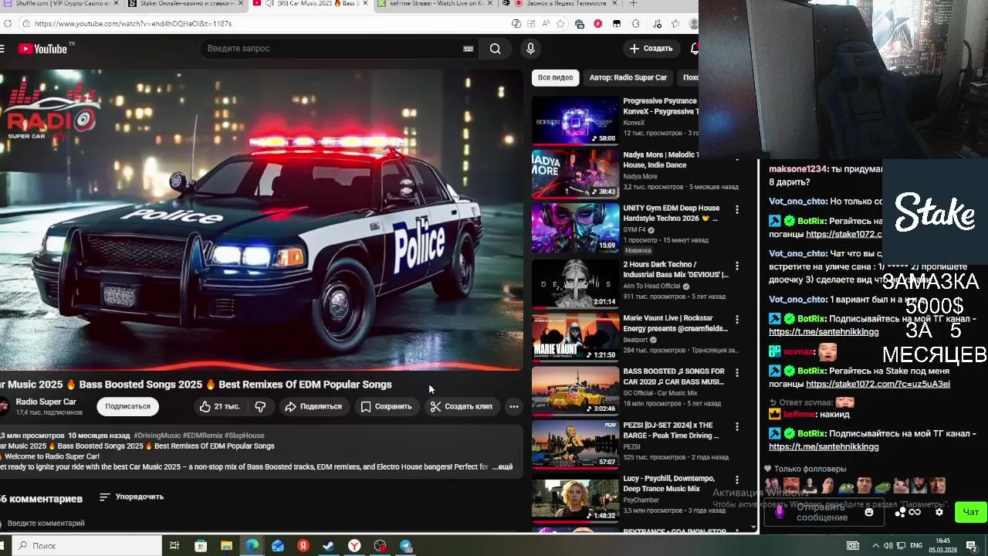Expand the description with ...ещё
The height and width of the screenshot is (556, 988).
tap(502, 466)
